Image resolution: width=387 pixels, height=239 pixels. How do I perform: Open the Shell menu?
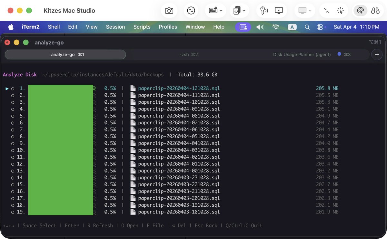click(x=54, y=27)
